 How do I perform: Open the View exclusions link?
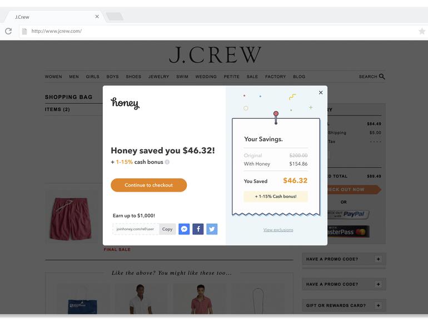pos(278,230)
